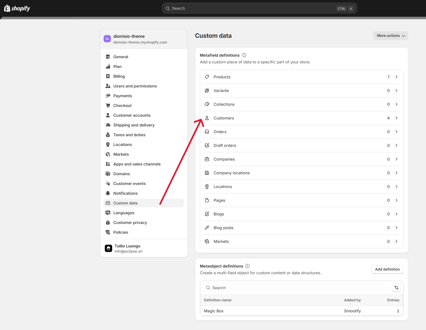Go to Users and permissions settings
Screen dimensions: 426x330
point(135,86)
